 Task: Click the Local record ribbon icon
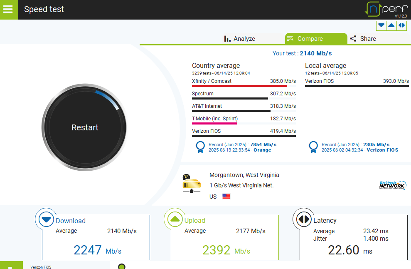[x=313, y=147]
